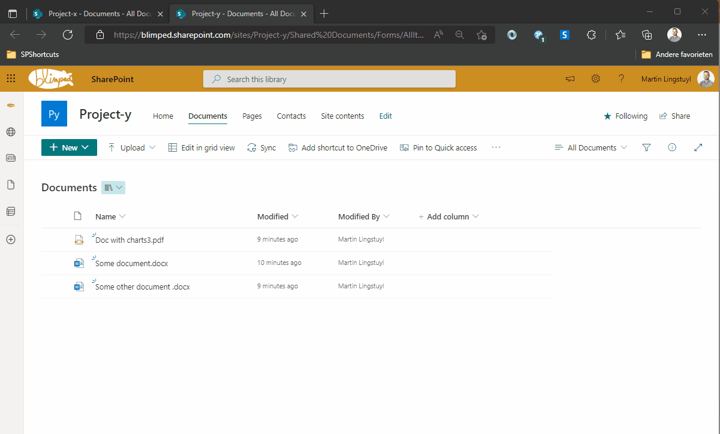Open the All Documents view dropdown
This screenshot has width=720, height=434.
click(591, 147)
